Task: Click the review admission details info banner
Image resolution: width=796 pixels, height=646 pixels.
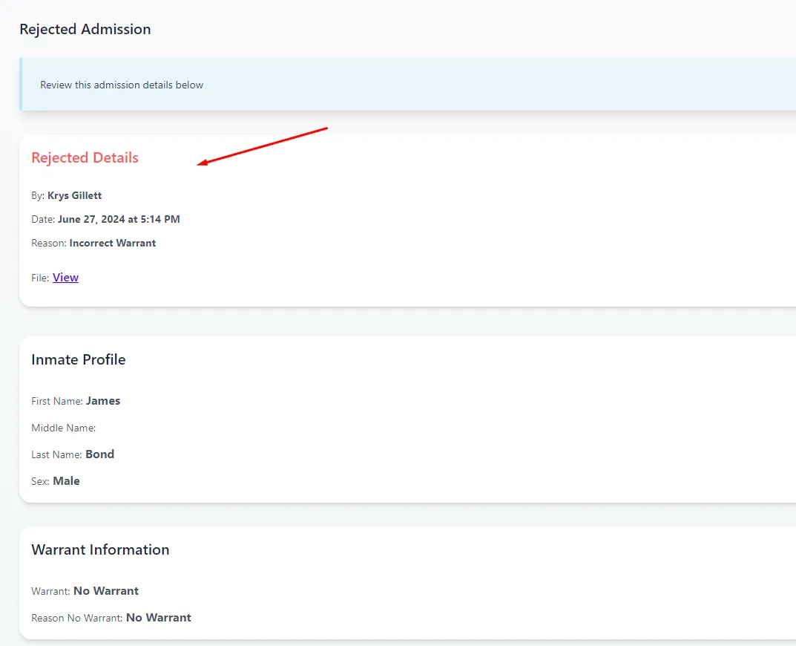Action: pyautogui.click(x=122, y=85)
